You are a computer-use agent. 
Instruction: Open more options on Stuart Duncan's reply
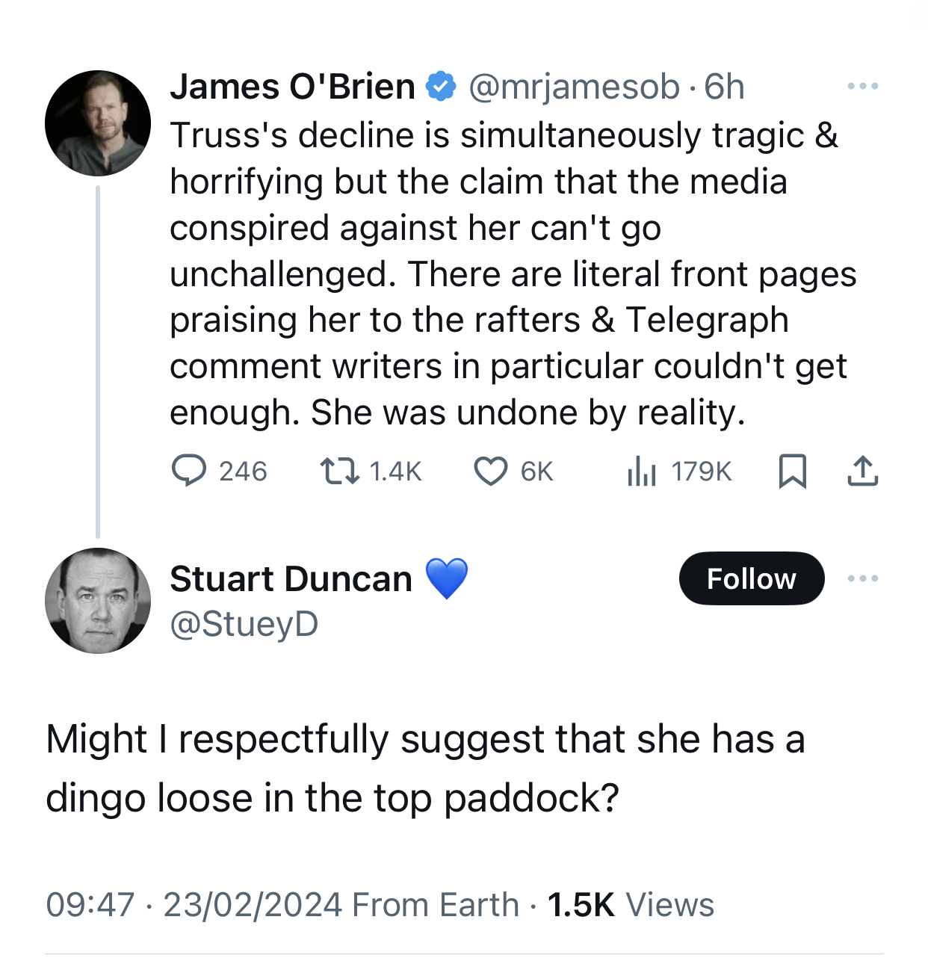click(862, 578)
